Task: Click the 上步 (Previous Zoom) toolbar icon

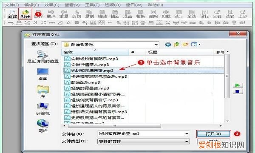Action: click(243, 14)
